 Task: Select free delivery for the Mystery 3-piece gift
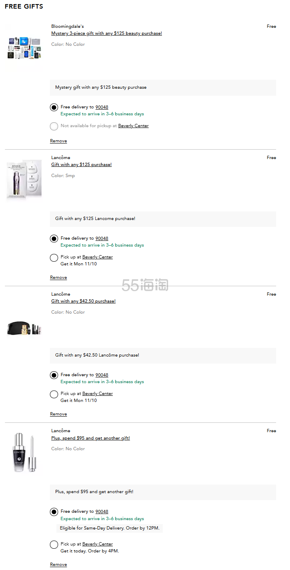[54, 108]
